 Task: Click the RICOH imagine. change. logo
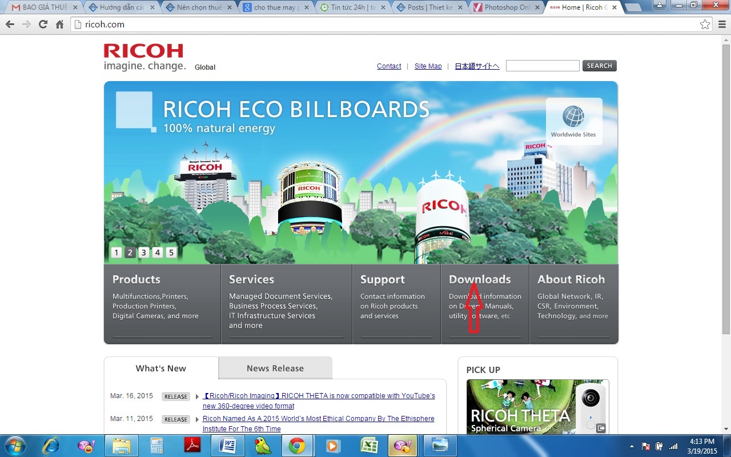click(144, 57)
